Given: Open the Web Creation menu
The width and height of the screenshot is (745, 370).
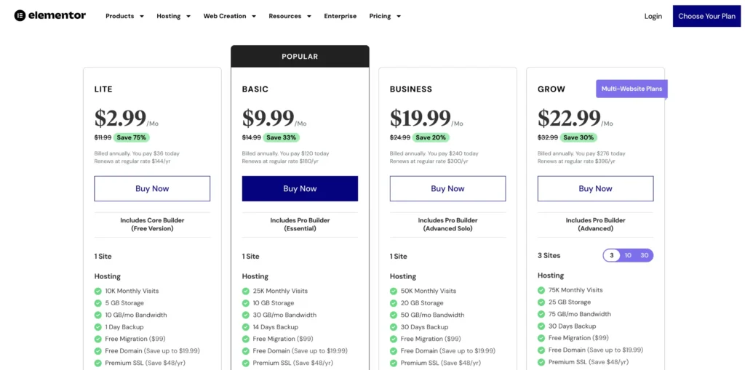Looking at the screenshot, I should pyautogui.click(x=229, y=16).
